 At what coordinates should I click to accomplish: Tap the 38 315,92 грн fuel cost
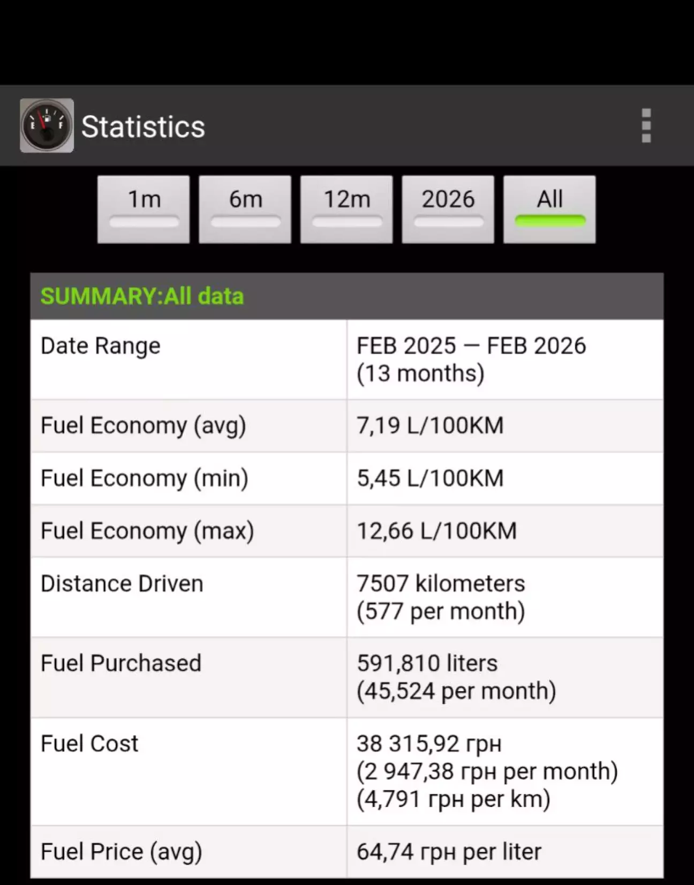(429, 744)
